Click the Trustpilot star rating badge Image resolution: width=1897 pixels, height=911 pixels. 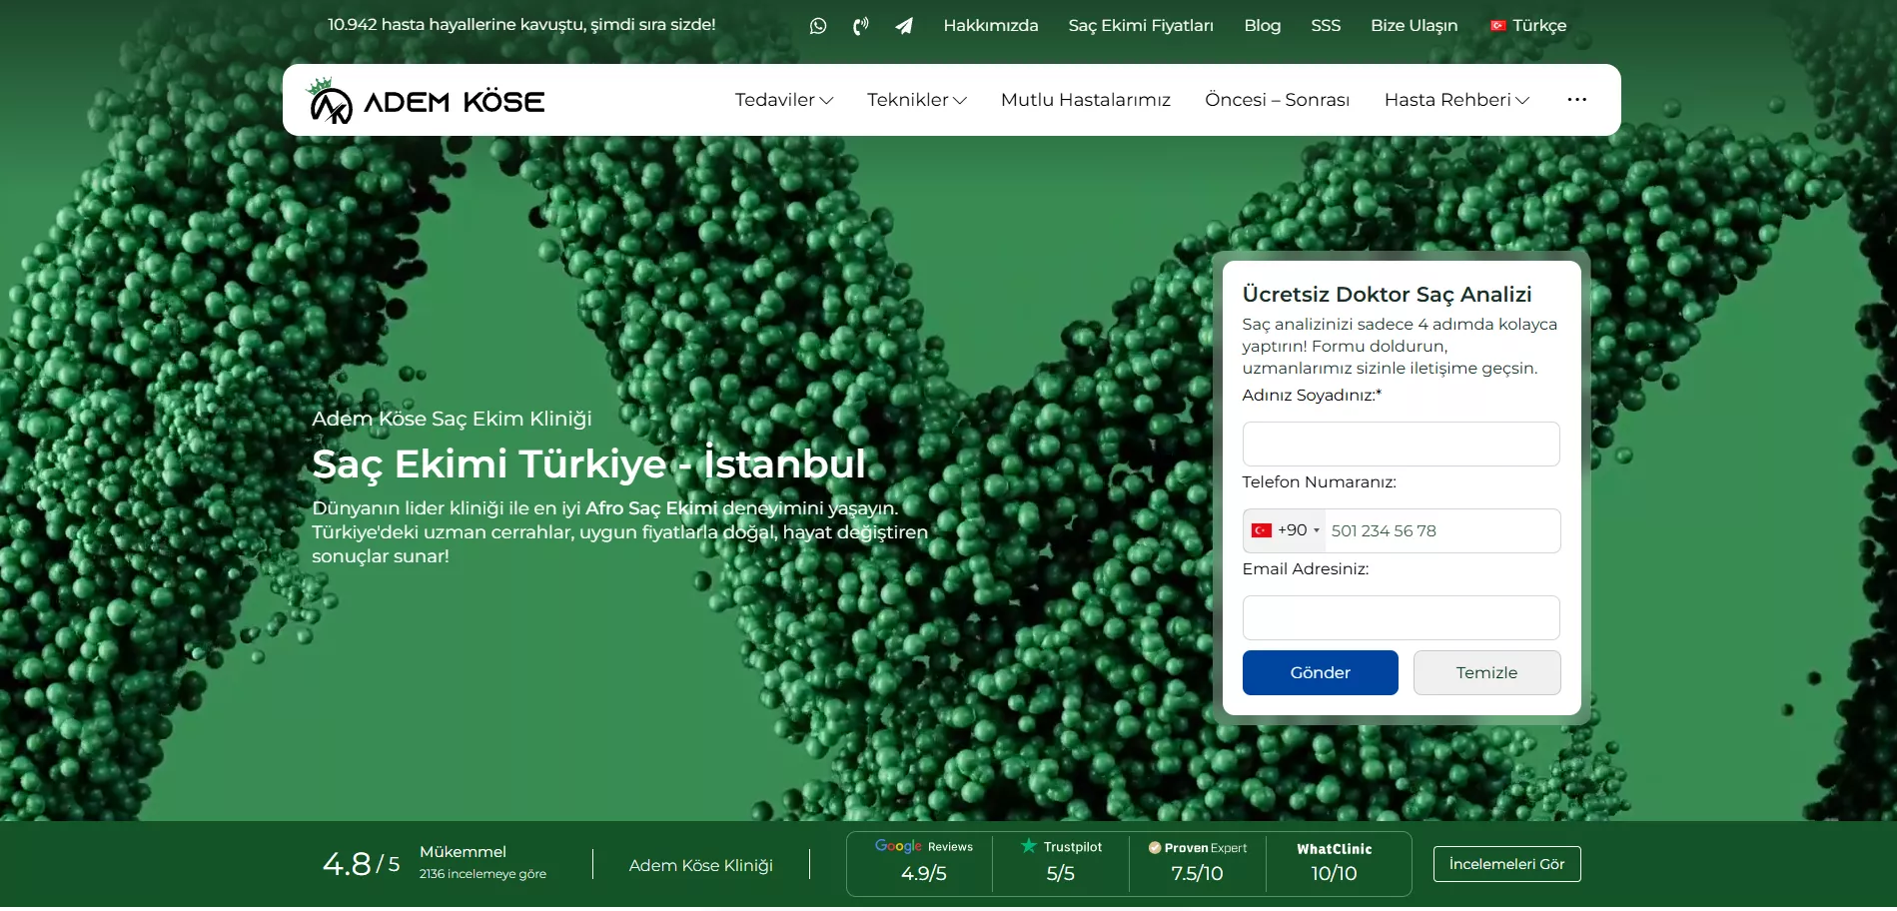pyautogui.click(x=1060, y=862)
